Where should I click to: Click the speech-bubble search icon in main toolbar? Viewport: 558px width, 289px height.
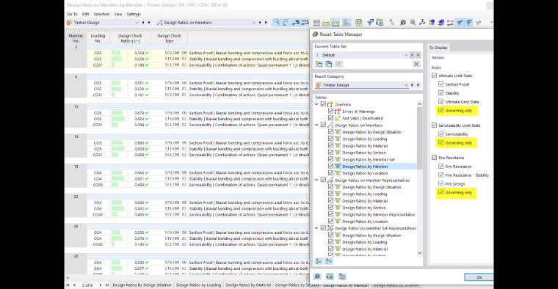tap(403, 23)
